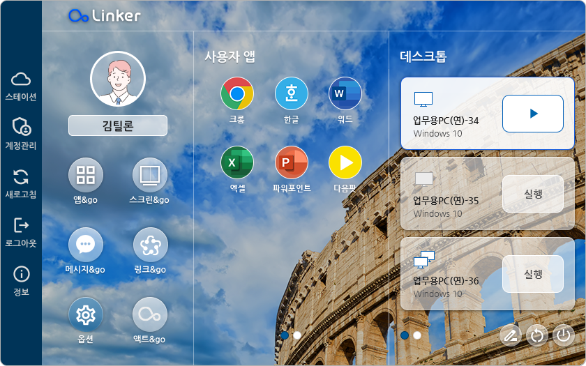Open the 스테이션 cloud icon

21,79
